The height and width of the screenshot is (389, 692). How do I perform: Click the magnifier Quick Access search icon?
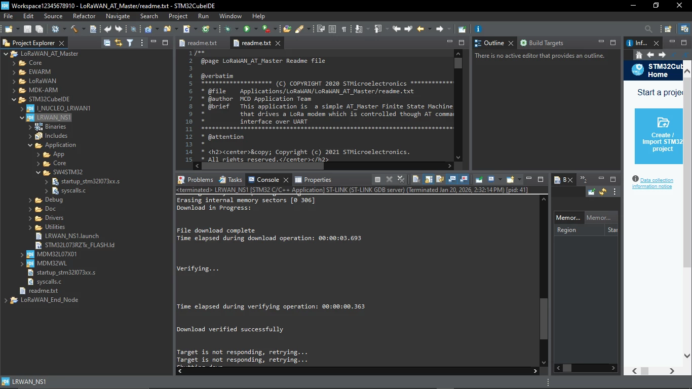pos(648,29)
